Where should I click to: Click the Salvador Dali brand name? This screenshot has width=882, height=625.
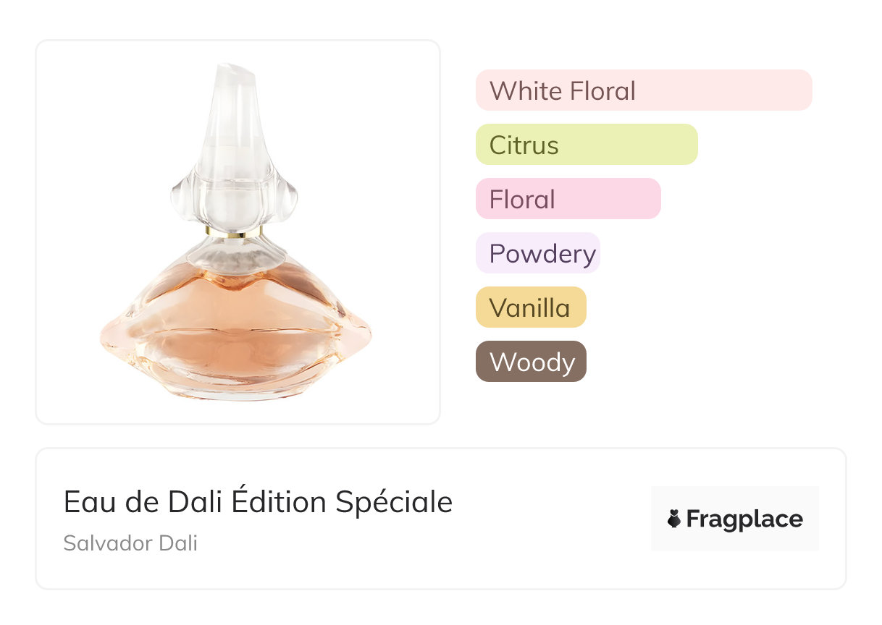tap(130, 543)
